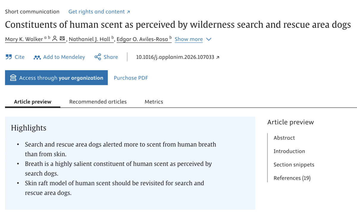Click the Mendeley logo icon

(x=37, y=57)
